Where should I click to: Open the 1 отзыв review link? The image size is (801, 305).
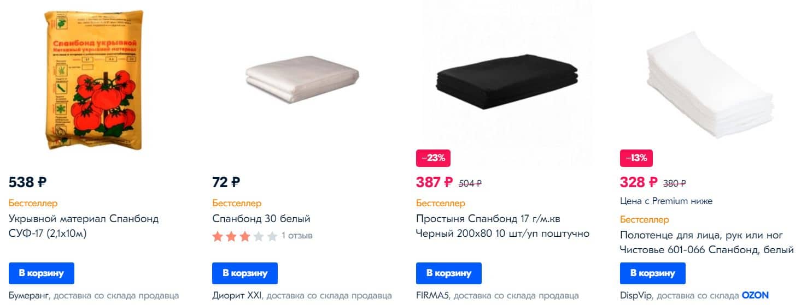[297, 236]
